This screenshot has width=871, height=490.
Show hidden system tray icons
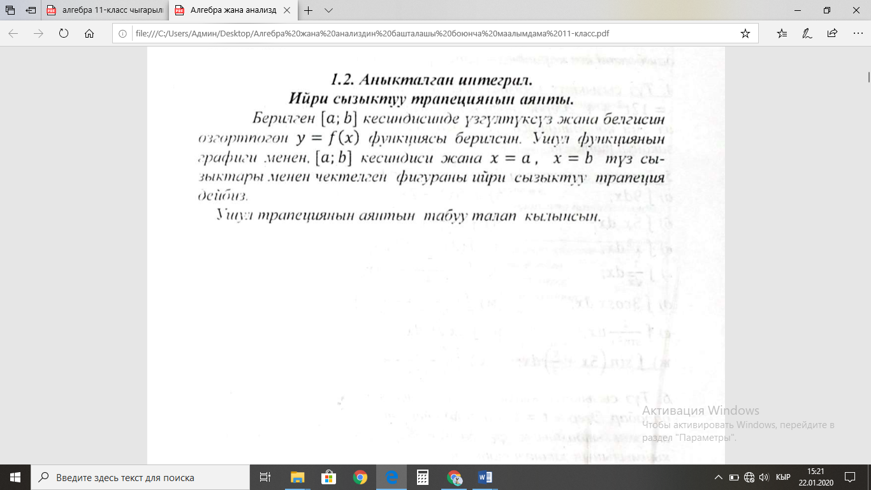pyautogui.click(x=719, y=477)
